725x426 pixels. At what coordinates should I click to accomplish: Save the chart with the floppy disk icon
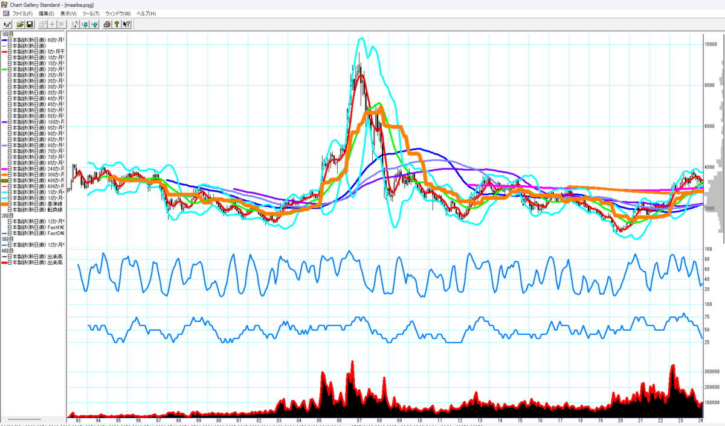click(x=30, y=24)
